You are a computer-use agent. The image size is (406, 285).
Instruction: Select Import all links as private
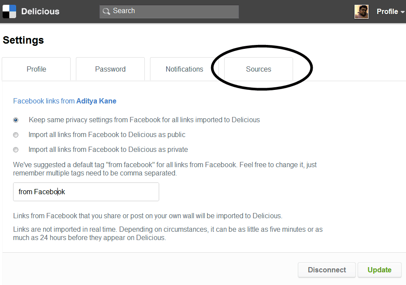coord(16,150)
